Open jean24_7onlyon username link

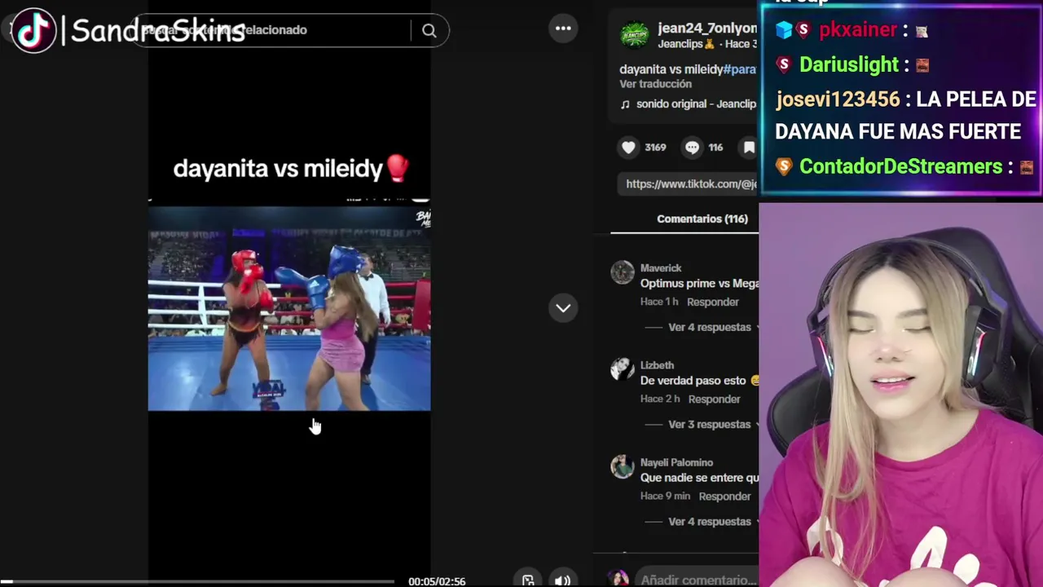click(707, 29)
